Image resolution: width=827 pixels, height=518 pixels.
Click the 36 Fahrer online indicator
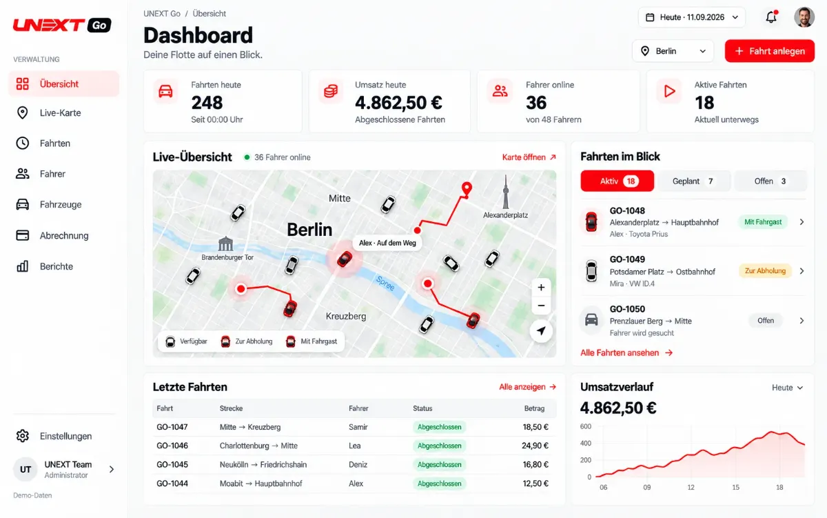[277, 157]
